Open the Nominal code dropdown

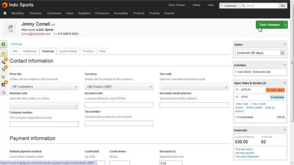(x=44, y=106)
